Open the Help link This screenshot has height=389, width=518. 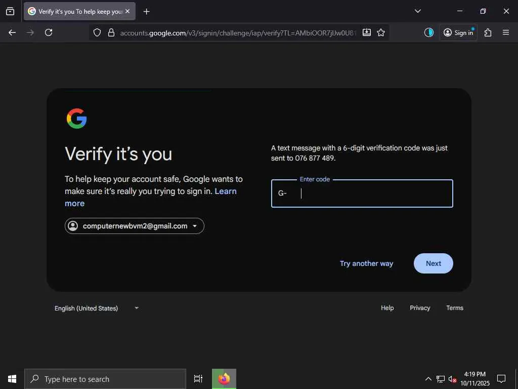click(x=387, y=308)
